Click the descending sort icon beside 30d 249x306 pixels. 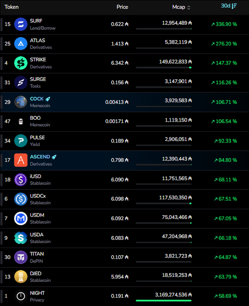(x=234, y=6)
